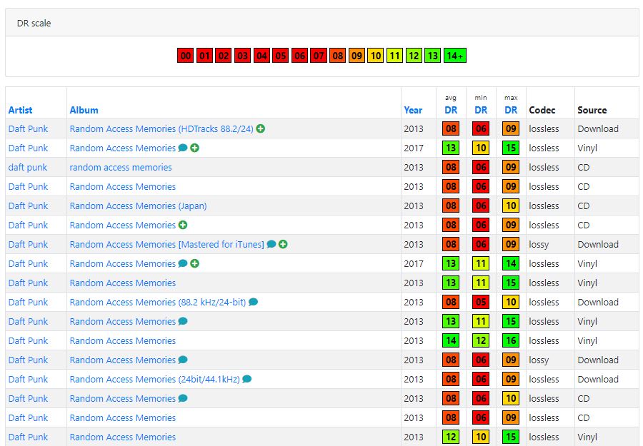Click 'CD' source in the Japan row
Image resolution: width=643 pixels, height=446 pixels.
pos(584,206)
